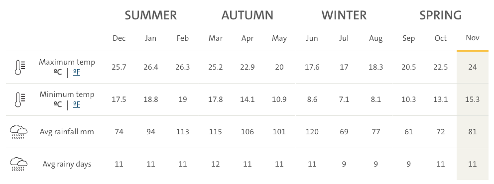
Task: Click the rain cloud icon beside Avg rainy days
Action: coord(18,164)
